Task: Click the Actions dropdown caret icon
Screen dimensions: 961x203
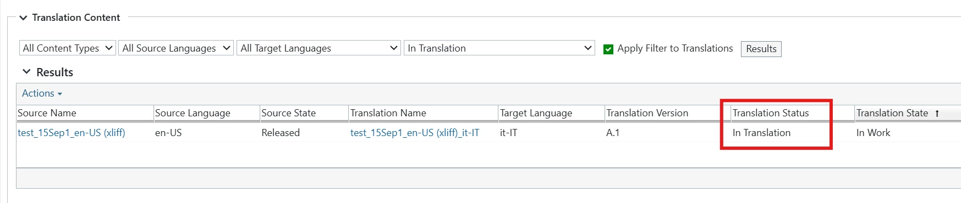Action: click(60, 94)
